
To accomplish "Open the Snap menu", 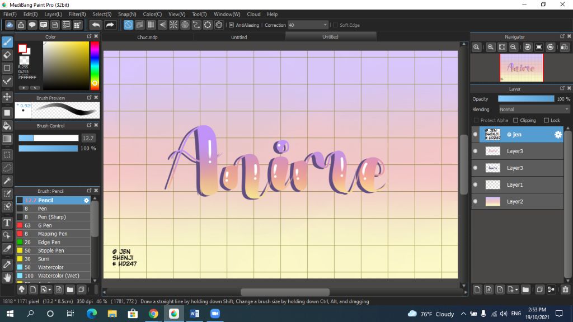I will [x=127, y=14].
